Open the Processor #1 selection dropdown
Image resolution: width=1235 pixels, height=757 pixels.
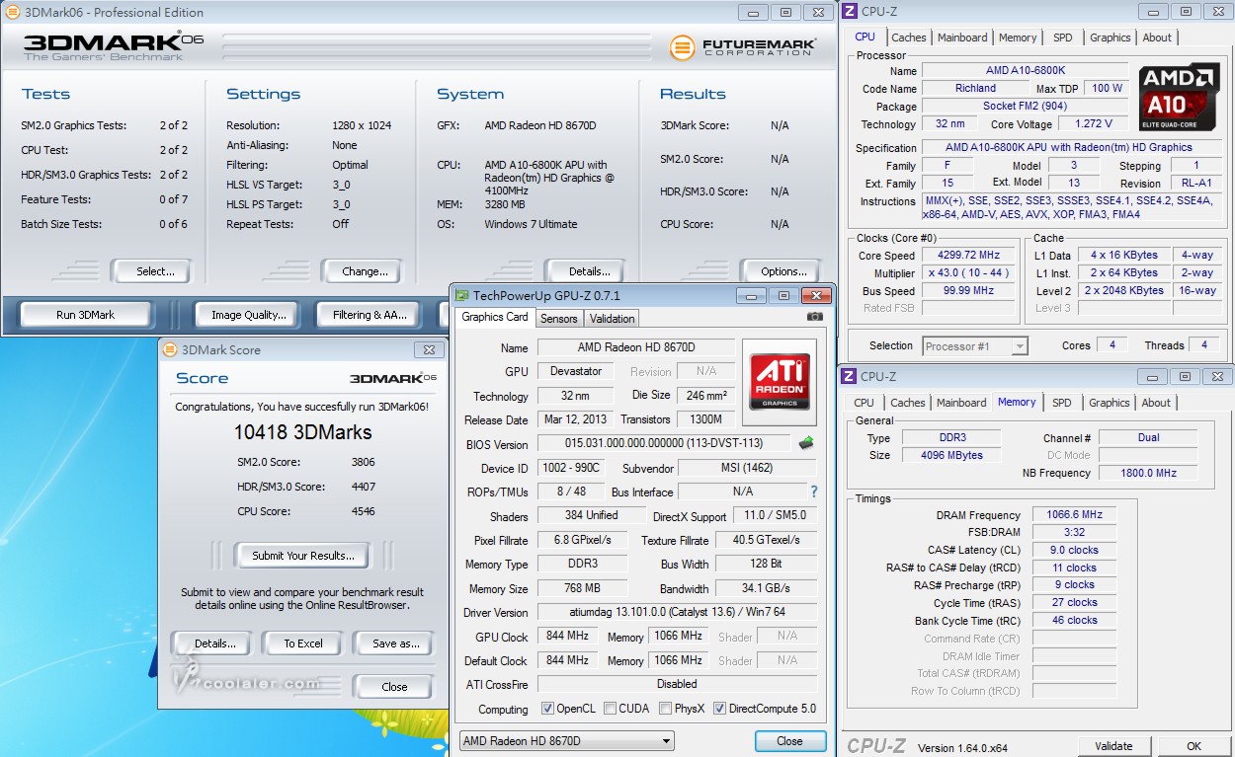[975, 345]
